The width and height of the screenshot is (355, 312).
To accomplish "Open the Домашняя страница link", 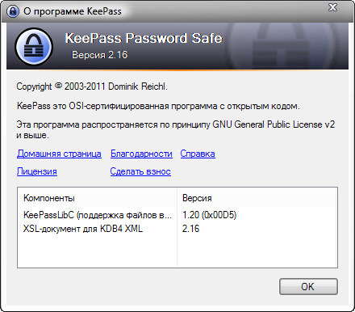I will 59,154.
